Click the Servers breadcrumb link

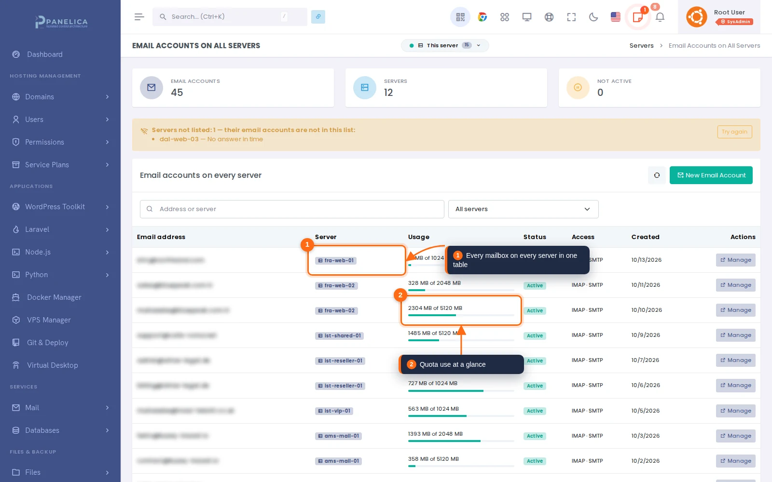click(641, 46)
